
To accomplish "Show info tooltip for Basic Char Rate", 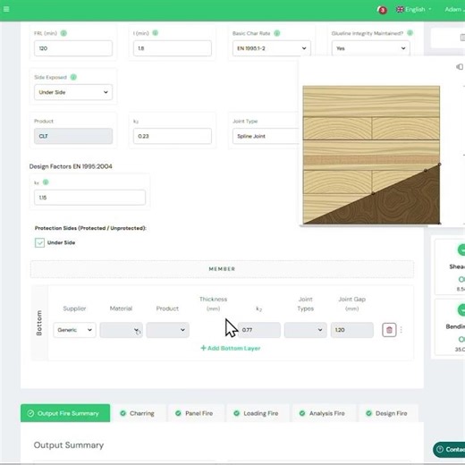I will (277, 33).
